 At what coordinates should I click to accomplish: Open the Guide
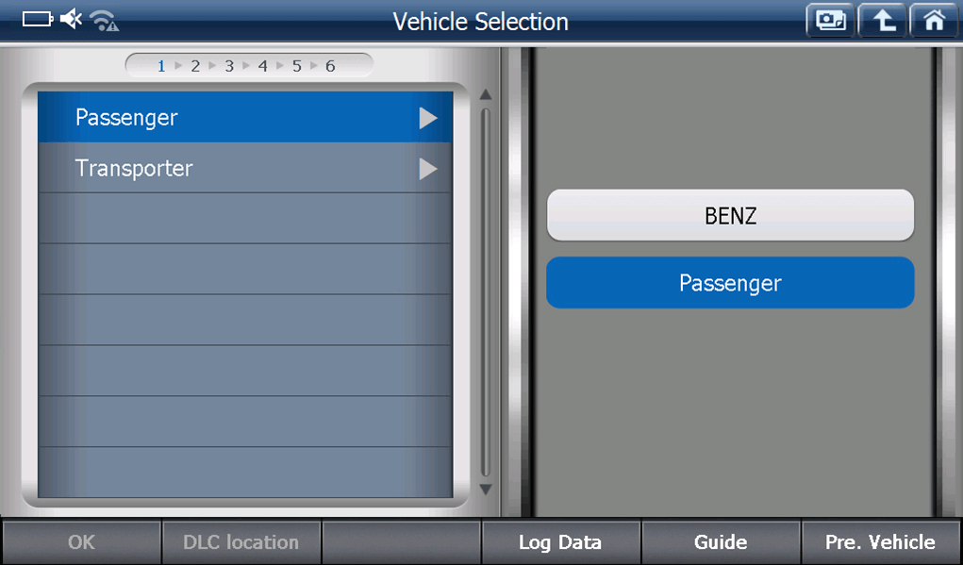point(721,542)
